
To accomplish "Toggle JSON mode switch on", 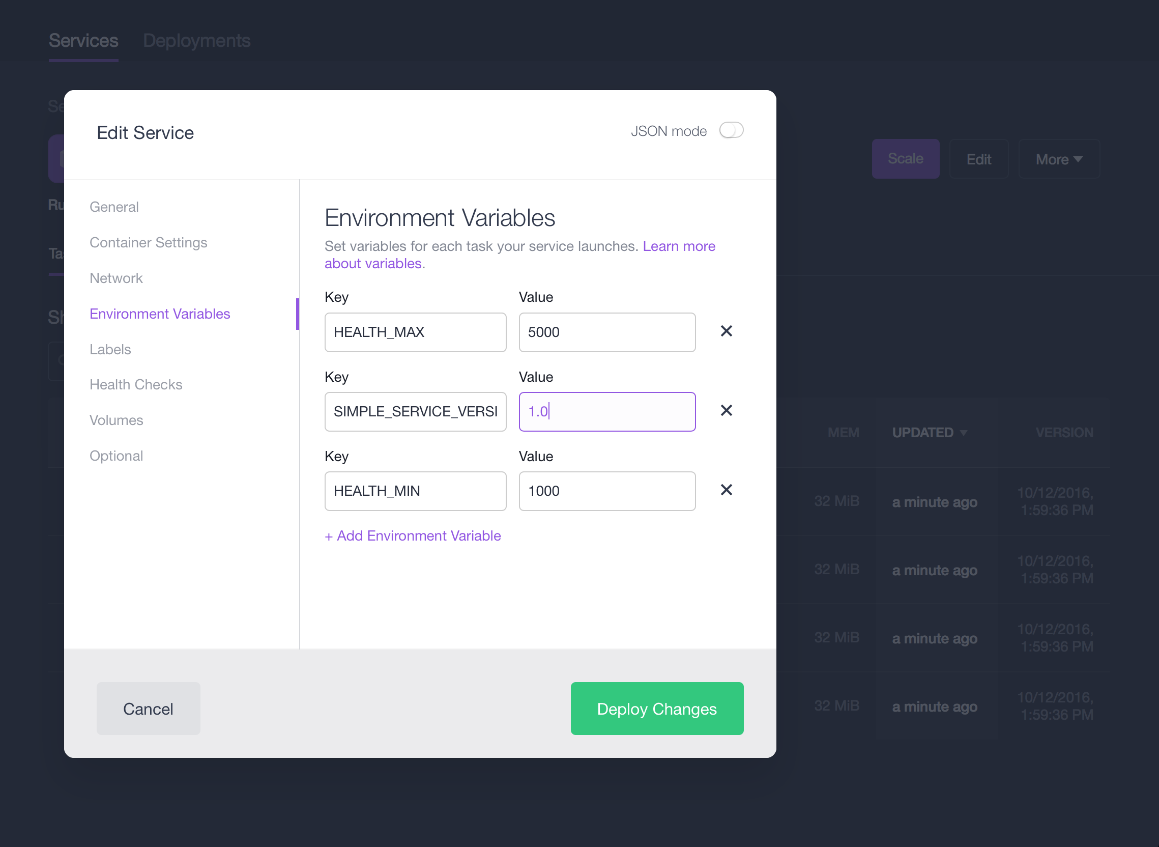I will (x=731, y=130).
